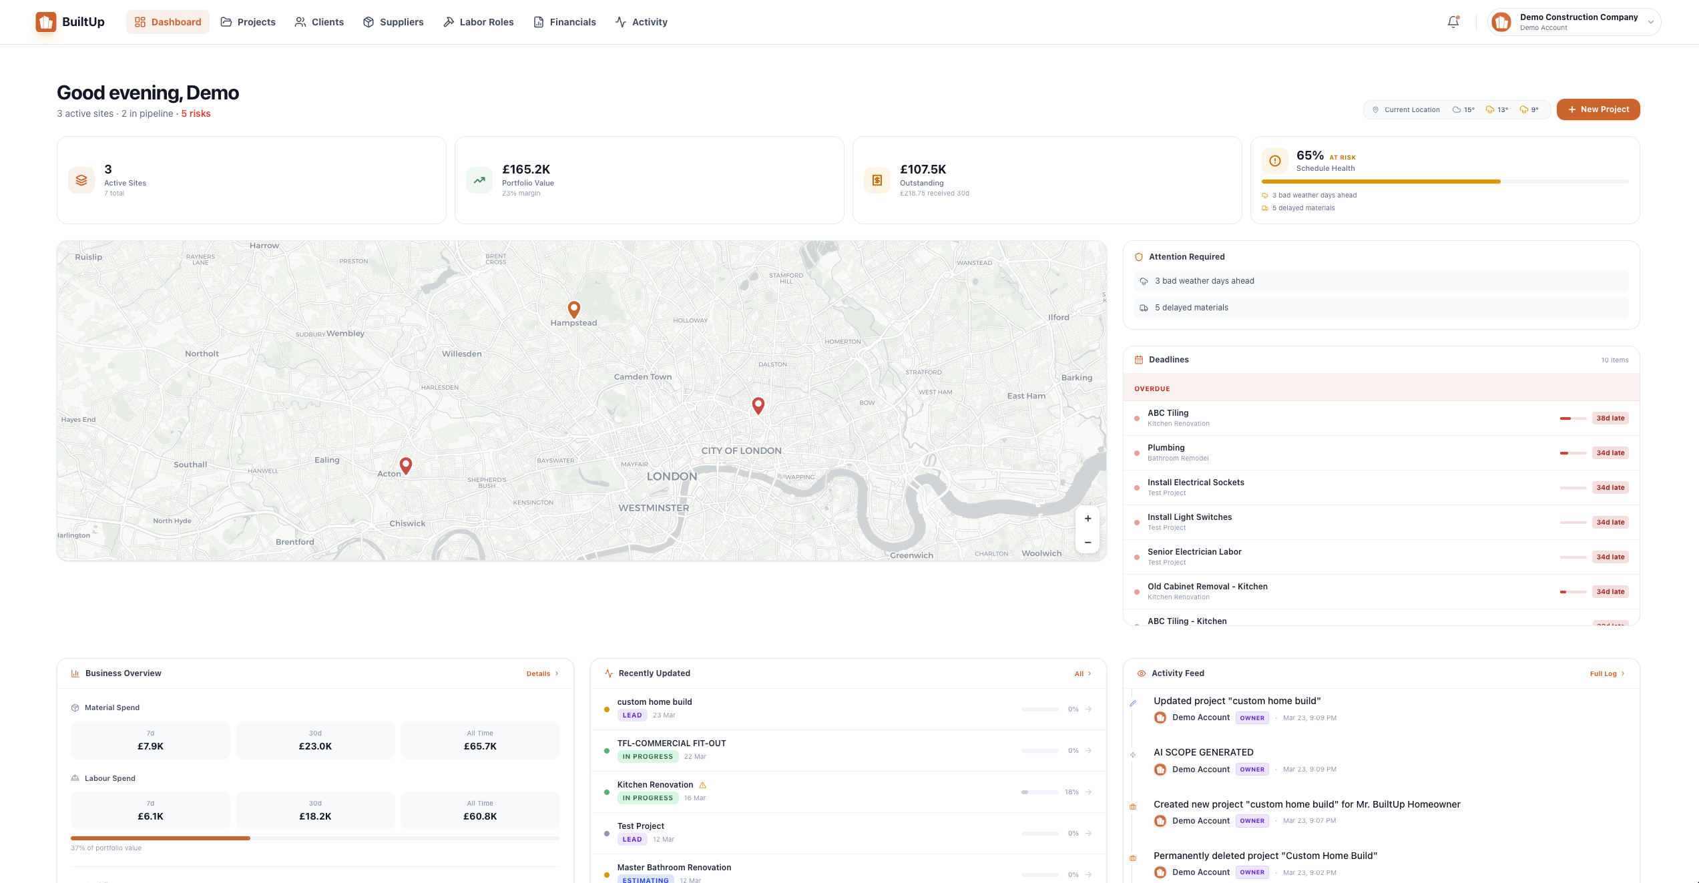Click the BuiltUp logo icon

[x=46, y=22]
